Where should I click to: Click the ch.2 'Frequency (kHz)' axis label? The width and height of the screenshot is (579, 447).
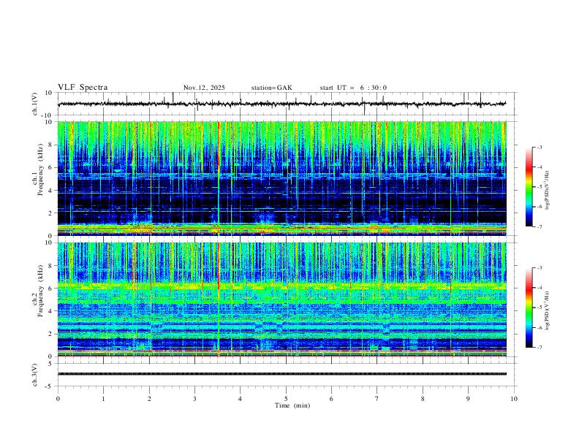pyautogui.click(x=41, y=291)
